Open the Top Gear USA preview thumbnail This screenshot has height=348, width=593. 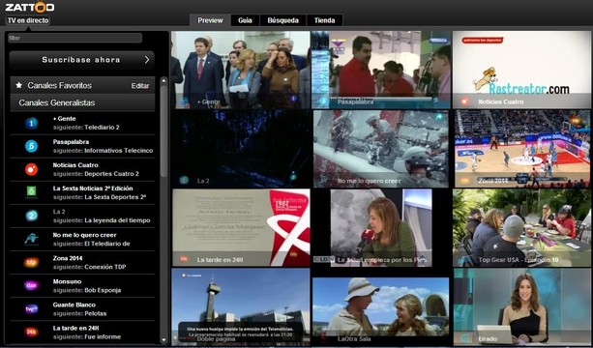[521, 228]
